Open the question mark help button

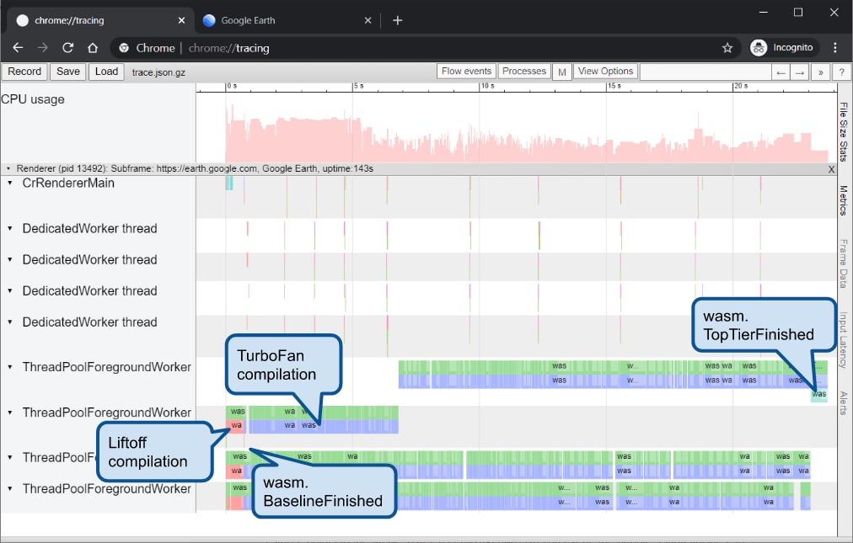[840, 72]
